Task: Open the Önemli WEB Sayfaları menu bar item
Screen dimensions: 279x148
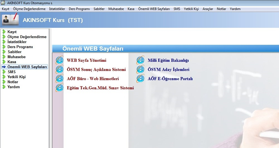Action: (154, 9)
